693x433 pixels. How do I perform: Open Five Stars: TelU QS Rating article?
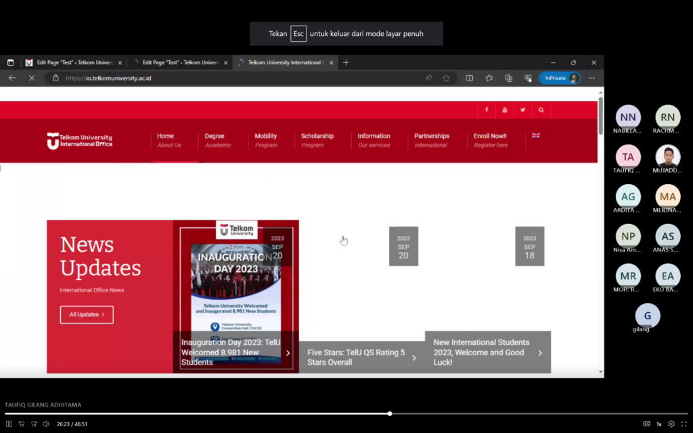click(356, 357)
